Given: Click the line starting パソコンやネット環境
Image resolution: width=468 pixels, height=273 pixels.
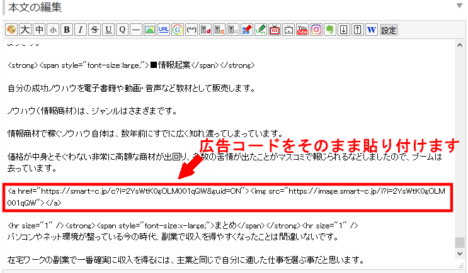Looking at the screenshot, I should (173, 237).
